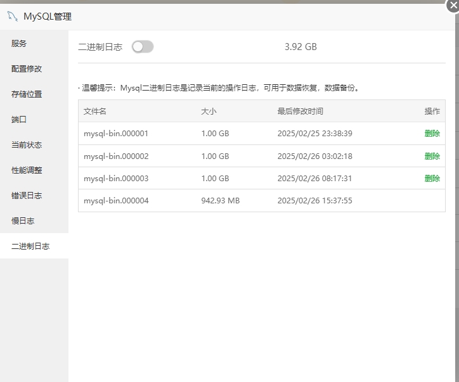The width and height of the screenshot is (459, 382).
Task: Select the 二进制日志 sidebar tab
Action: [x=34, y=246]
